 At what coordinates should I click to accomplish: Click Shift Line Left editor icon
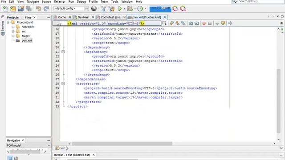click(191, 23)
